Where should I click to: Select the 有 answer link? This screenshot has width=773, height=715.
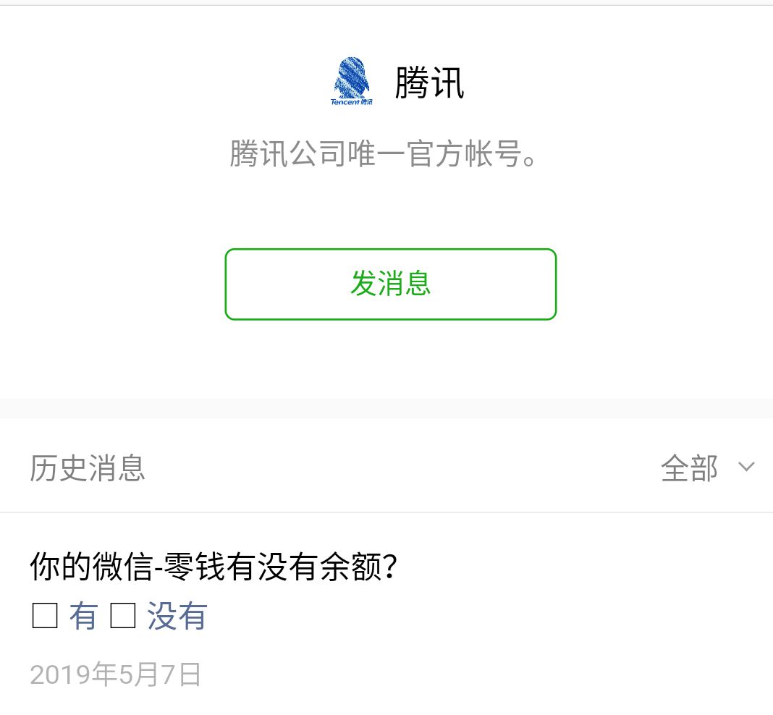coord(83,617)
